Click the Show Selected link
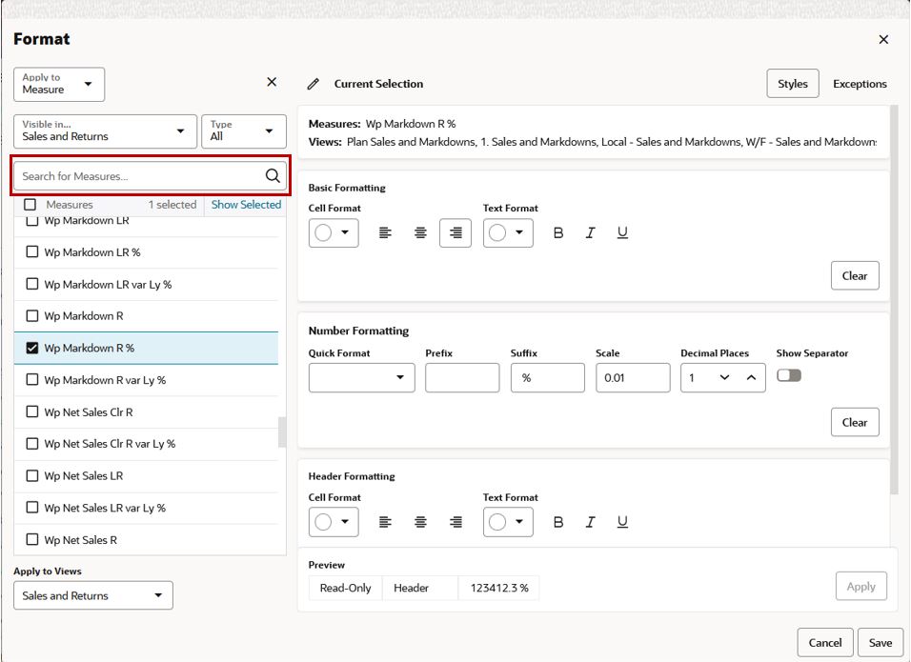This screenshot has height=662, width=911. coord(246,205)
